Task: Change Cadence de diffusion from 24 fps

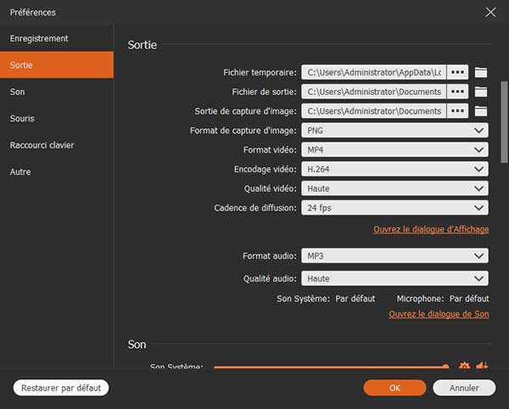Action: [x=394, y=208]
